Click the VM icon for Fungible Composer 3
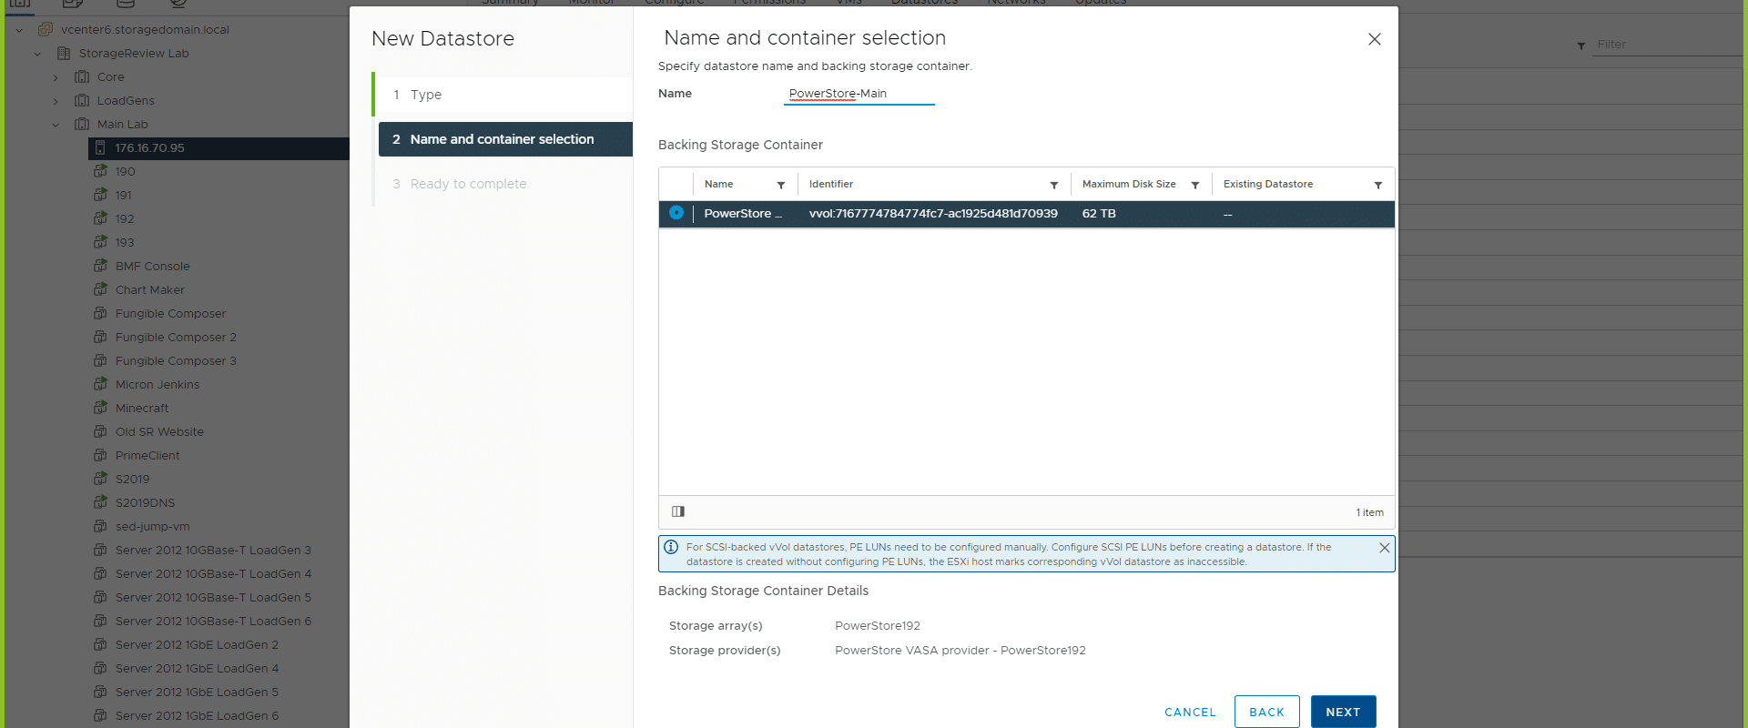This screenshot has height=728, width=1748. click(x=100, y=360)
